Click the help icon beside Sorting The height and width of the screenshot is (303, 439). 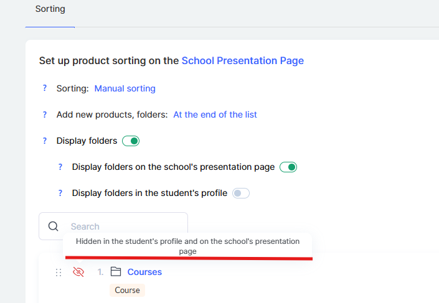click(x=45, y=88)
